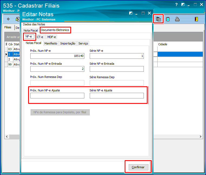Select the Notas Fiscal inner tab

click(34, 43)
